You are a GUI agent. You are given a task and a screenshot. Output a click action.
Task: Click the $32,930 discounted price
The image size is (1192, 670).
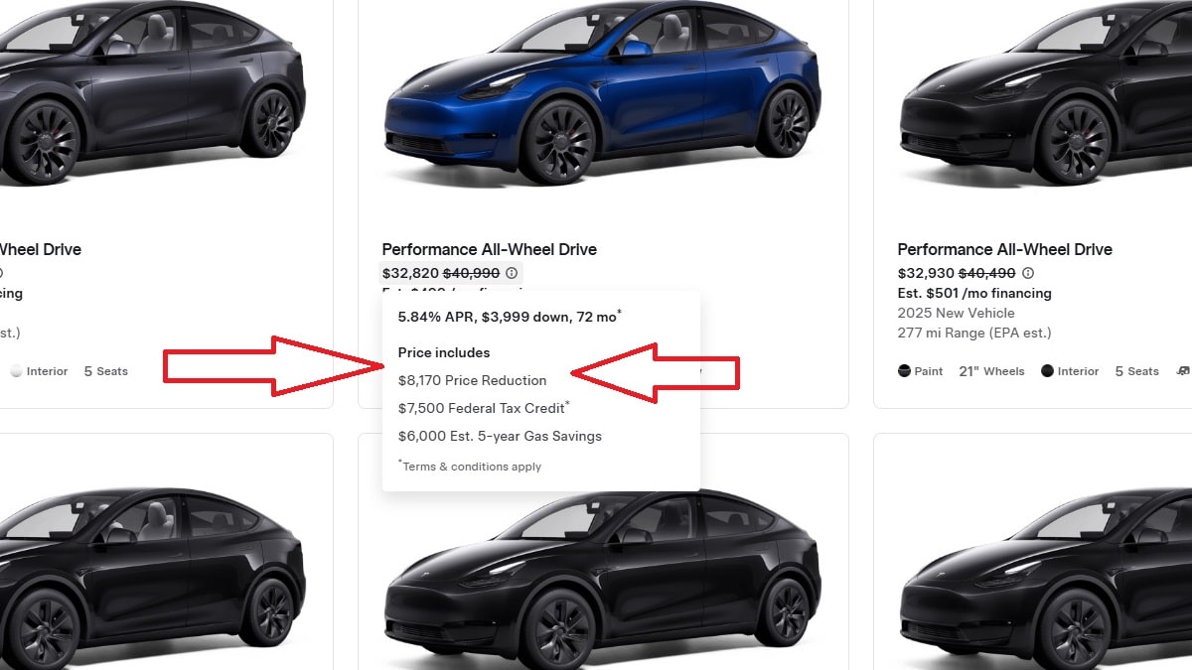click(x=925, y=273)
